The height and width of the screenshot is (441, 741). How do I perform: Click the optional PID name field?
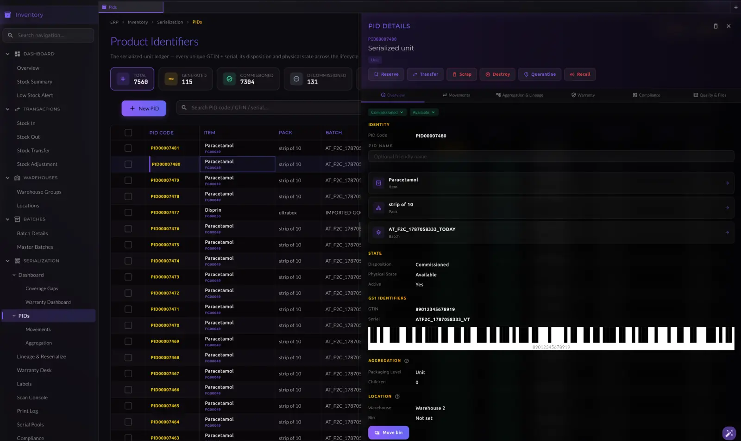(x=551, y=157)
